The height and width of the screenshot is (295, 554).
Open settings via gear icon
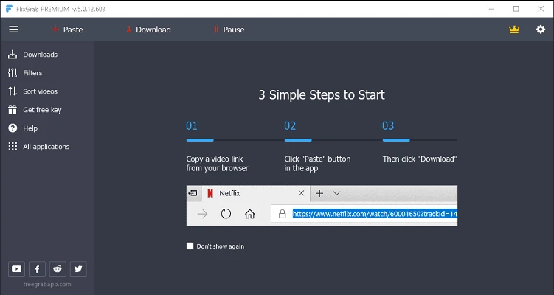pyautogui.click(x=540, y=29)
